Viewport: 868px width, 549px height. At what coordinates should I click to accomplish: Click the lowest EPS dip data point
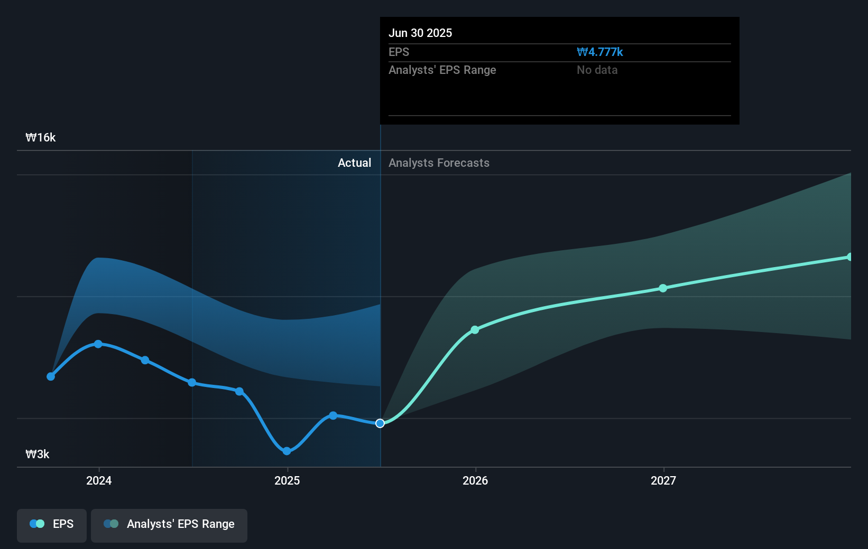[286, 450]
